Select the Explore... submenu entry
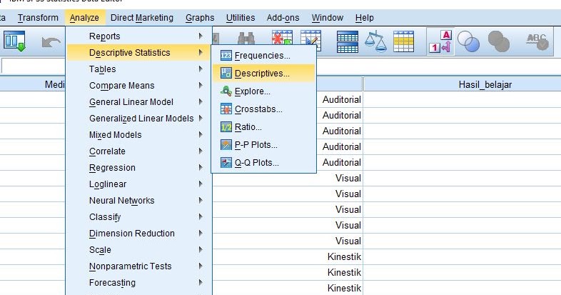This screenshot has width=561, height=295. [252, 91]
